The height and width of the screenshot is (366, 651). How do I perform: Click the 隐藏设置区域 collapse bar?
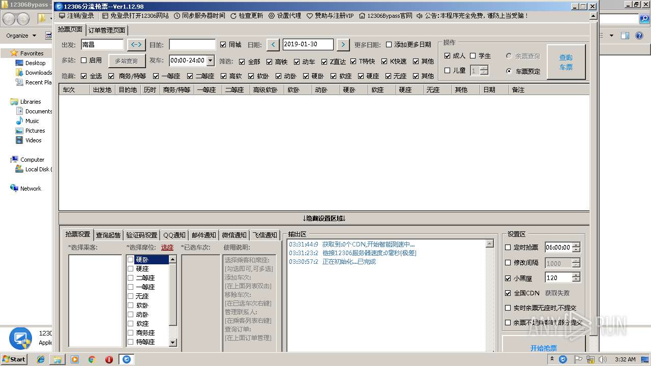point(324,219)
